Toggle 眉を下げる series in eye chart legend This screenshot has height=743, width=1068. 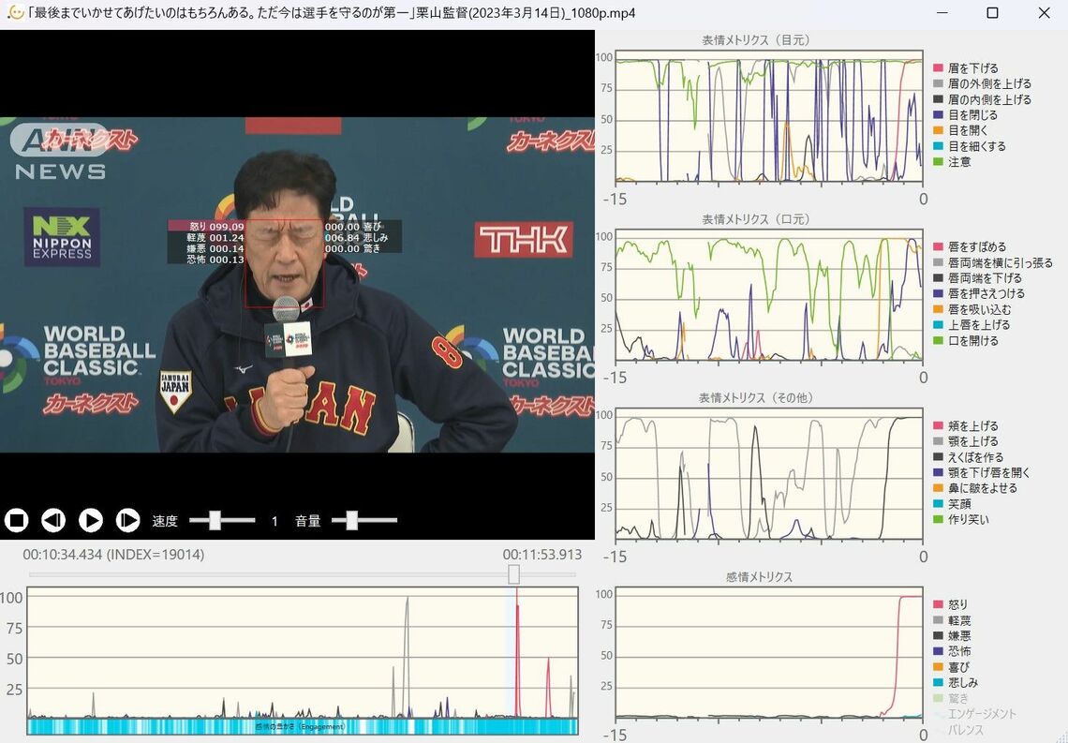pyautogui.click(x=966, y=68)
